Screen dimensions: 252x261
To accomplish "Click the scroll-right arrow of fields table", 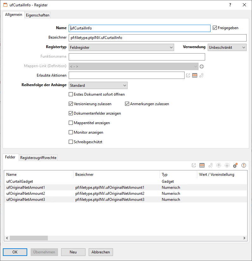I will pos(244,238).
